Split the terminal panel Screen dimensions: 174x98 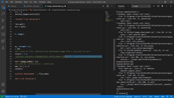click(x=158, y=6)
